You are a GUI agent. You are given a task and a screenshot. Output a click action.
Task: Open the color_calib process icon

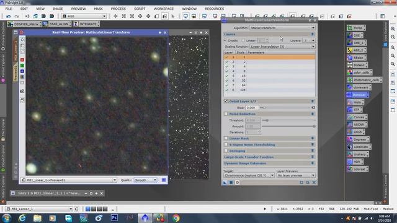click(359, 72)
